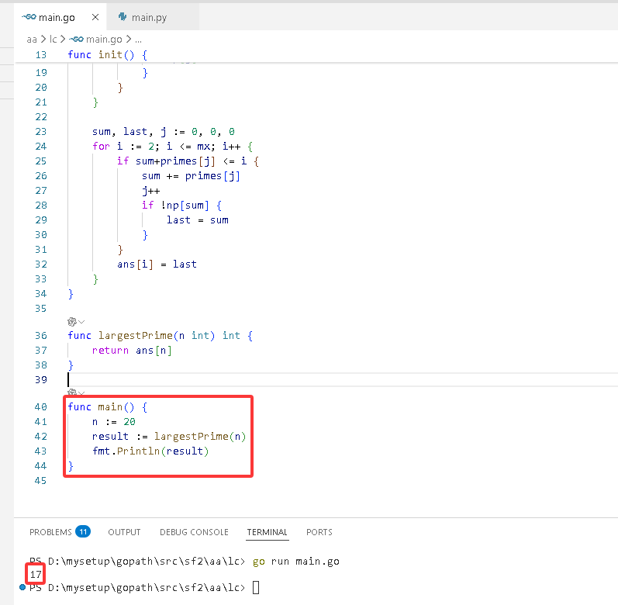Select the TERMINAL panel tab
618x605 pixels.
pyautogui.click(x=268, y=532)
